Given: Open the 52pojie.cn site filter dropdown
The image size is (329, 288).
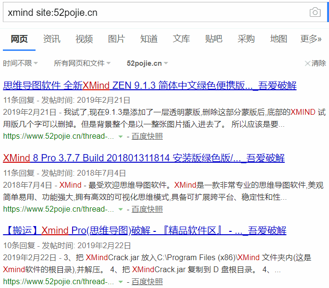Looking at the screenshot, I should [147, 63].
